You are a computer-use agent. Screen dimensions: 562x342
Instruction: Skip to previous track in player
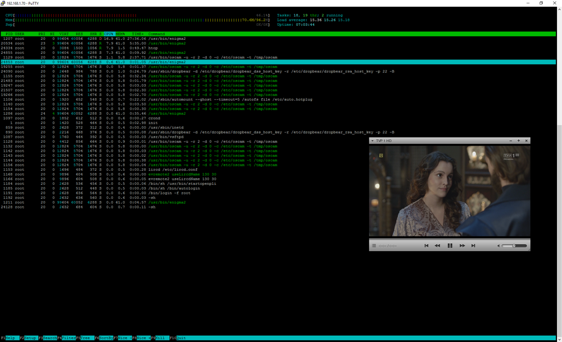click(426, 245)
